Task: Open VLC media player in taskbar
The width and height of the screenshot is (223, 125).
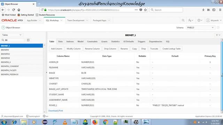Action: click(65, 122)
